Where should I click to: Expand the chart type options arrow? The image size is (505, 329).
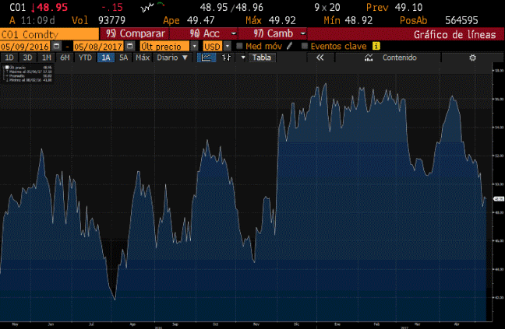click(243, 58)
